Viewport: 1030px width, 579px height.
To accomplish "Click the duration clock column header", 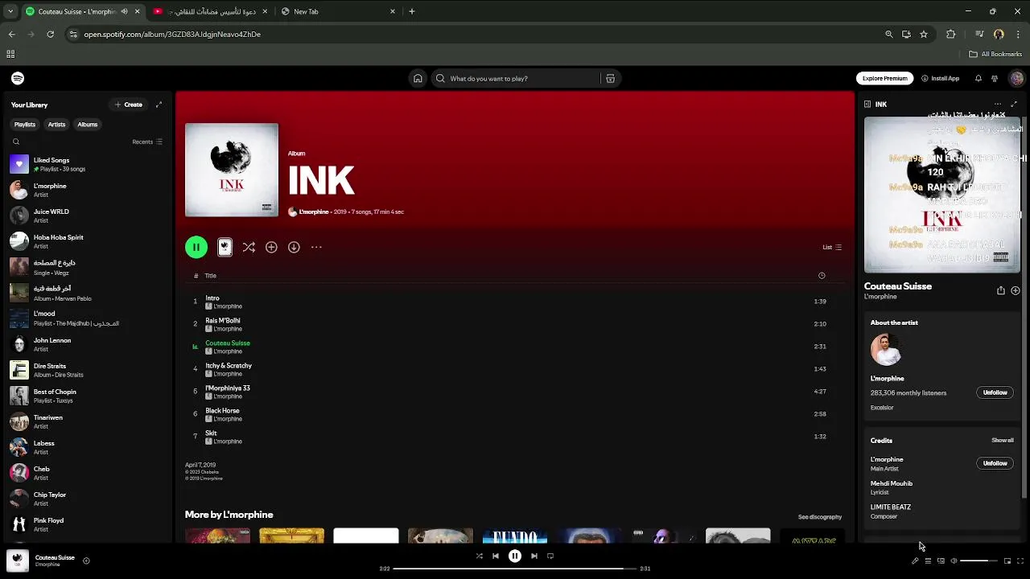I will (822, 276).
